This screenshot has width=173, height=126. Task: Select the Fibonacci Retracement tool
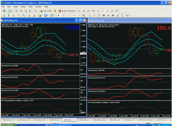tap(89, 15)
